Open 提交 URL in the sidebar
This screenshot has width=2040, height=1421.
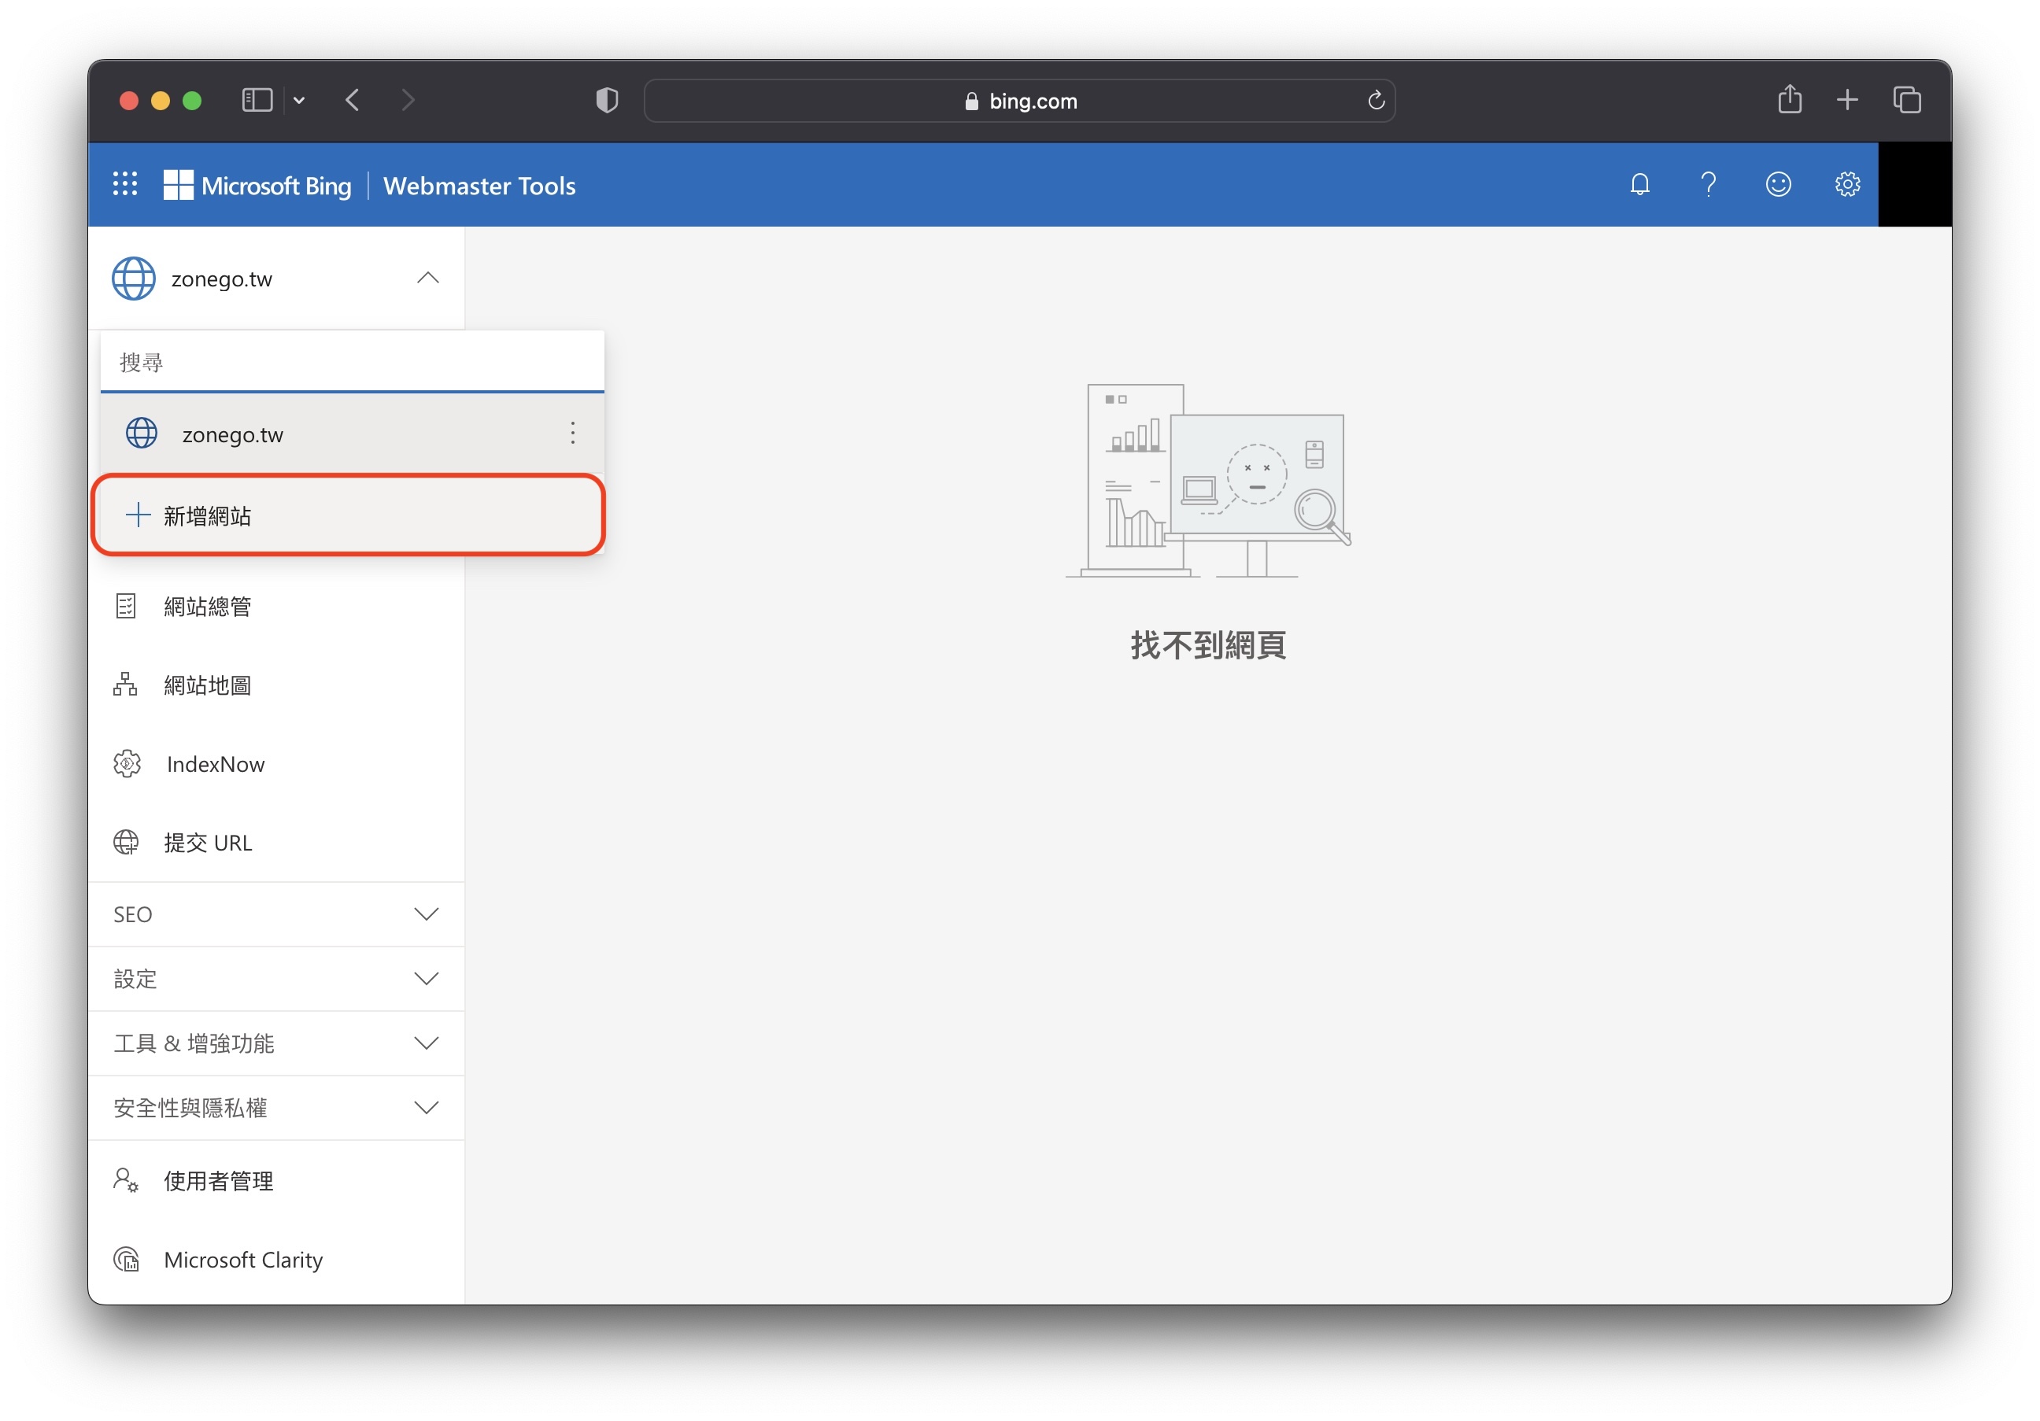point(276,842)
